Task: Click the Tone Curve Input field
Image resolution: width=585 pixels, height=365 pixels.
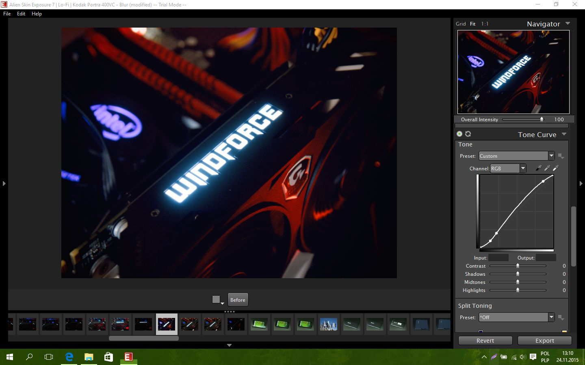Action: [x=498, y=258]
